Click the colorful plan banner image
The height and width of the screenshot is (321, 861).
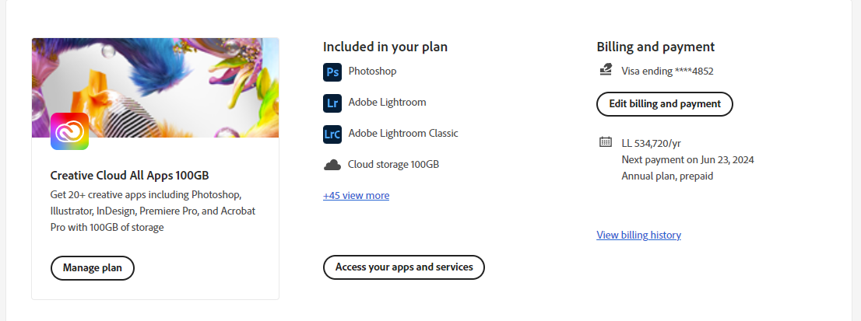tap(156, 88)
